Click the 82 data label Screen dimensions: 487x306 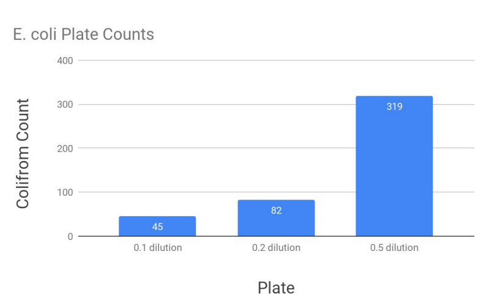pyautogui.click(x=276, y=211)
